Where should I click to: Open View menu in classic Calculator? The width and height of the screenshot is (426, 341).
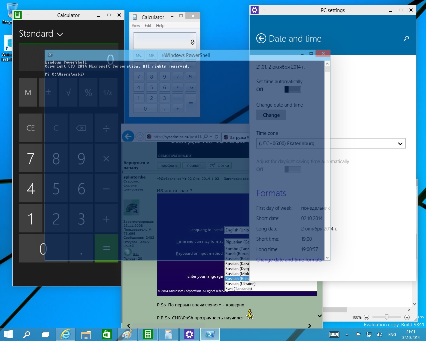[136, 26]
